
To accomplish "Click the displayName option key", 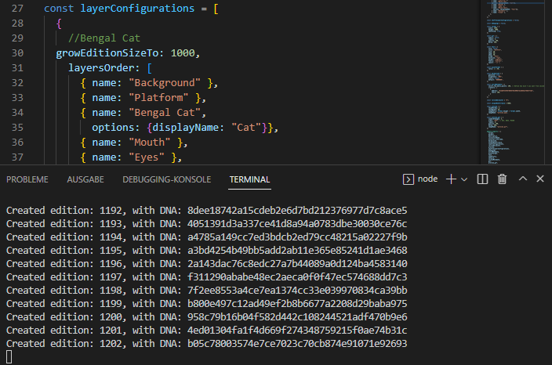I will pyautogui.click(x=186, y=128).
